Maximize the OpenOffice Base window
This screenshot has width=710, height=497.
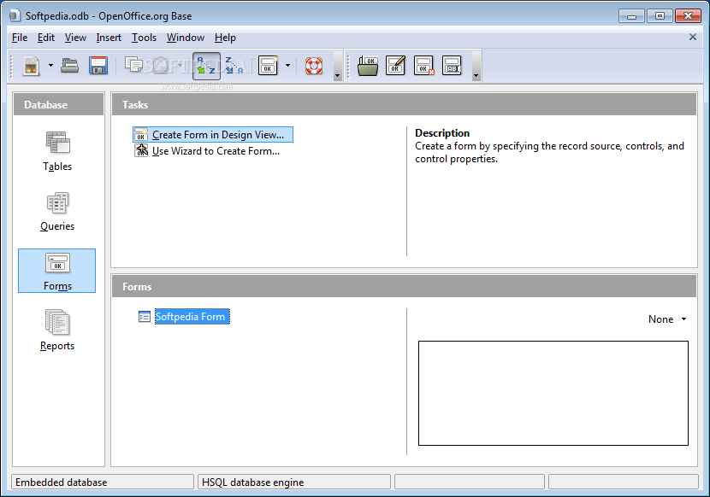click(660, 16)
